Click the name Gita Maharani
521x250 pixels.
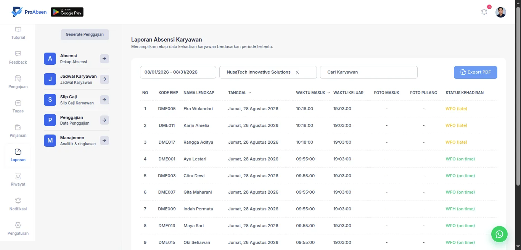pos(198,192)
